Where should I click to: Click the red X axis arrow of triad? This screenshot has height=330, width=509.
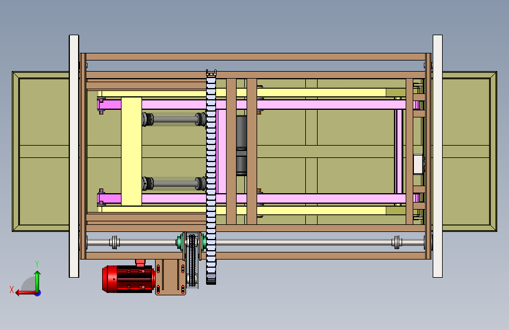tap(25, 292)
